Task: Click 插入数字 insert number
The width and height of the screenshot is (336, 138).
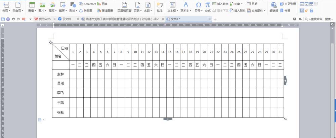Action: (220, 4)
